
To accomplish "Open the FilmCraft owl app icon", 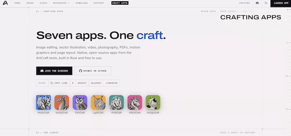I will pyautogui.click(x=80, y=102).
